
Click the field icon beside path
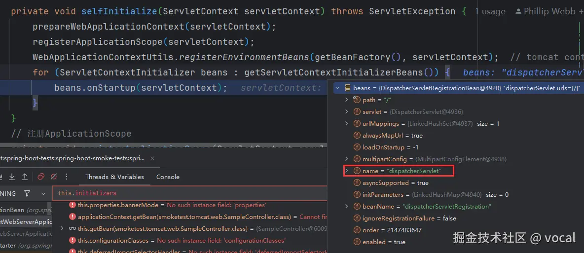(x=357, y=100)
